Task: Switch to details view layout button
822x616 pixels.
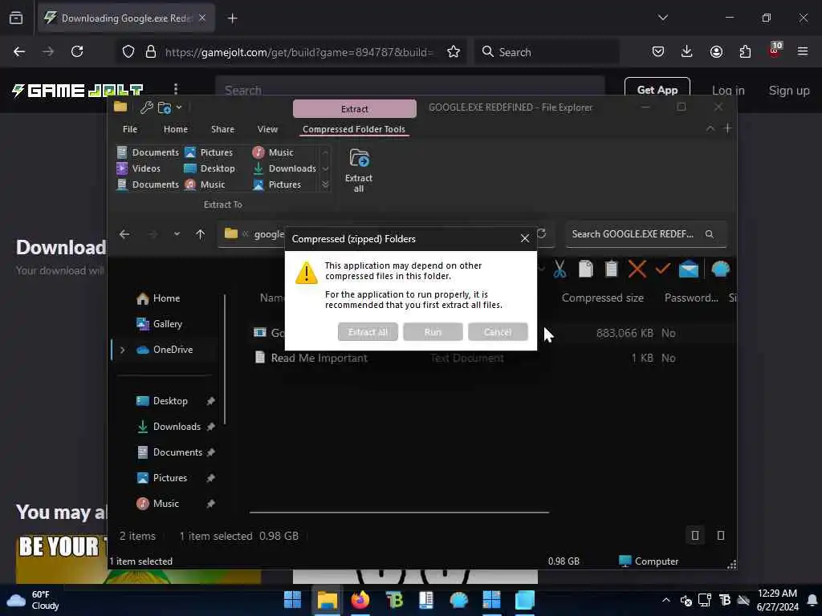Action: [x=695, y=535]
